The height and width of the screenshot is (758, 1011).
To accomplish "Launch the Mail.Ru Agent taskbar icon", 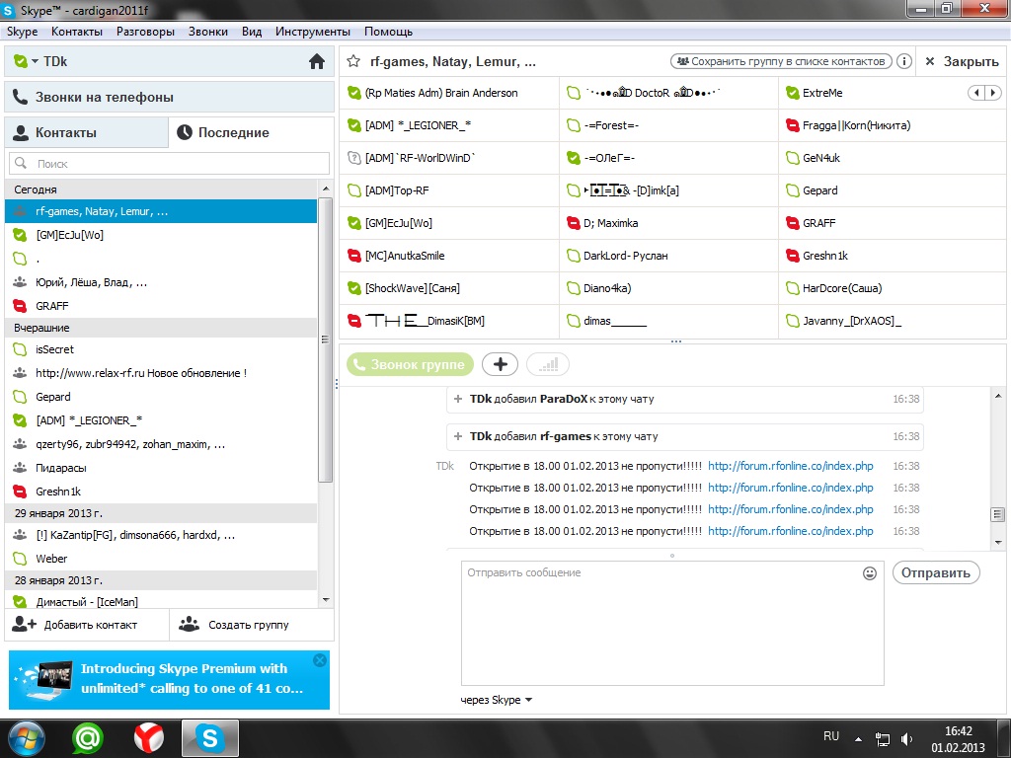I will pos(88,738).
